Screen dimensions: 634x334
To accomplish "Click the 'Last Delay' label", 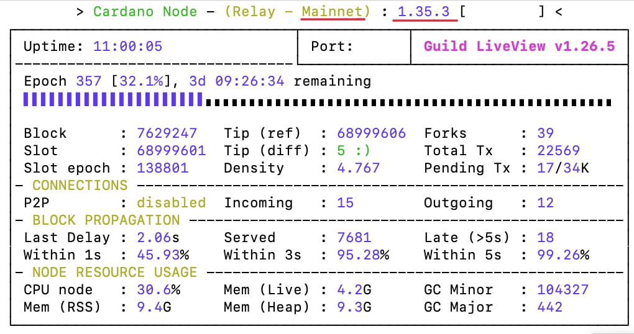I will (67, 237).
